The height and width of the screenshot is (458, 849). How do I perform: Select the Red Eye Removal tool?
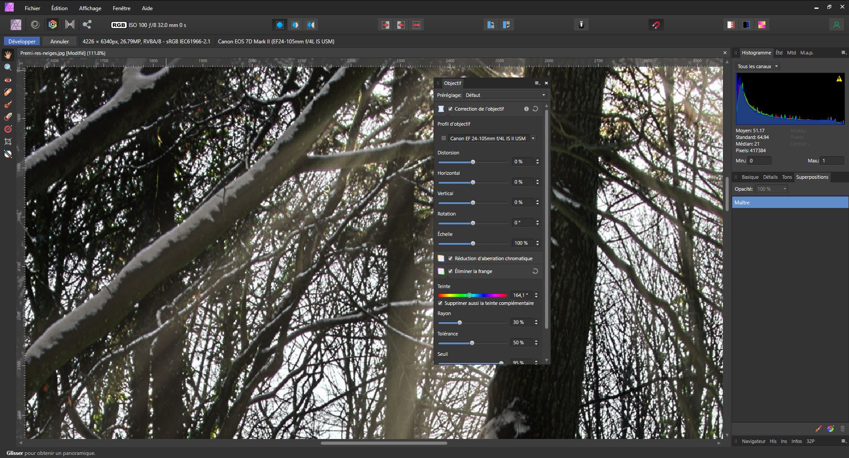tap(8, 80)
